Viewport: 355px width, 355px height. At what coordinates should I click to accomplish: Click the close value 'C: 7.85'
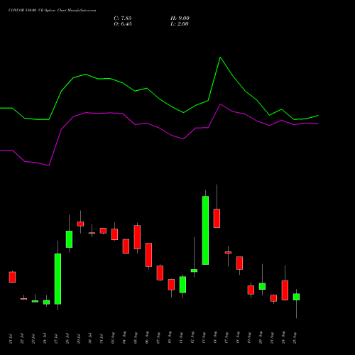[123, 18]
